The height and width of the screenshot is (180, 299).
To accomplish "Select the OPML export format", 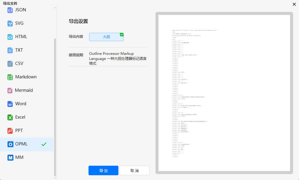I will (22, 144).
